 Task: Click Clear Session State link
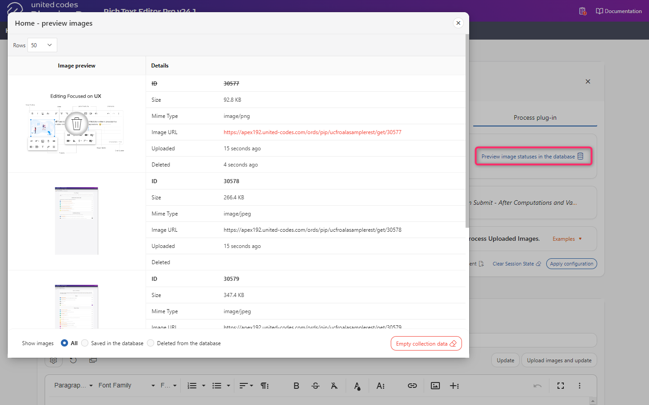(x=516, y=264)
